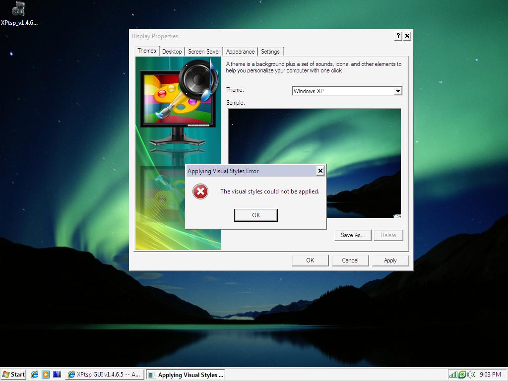This screenshot has height=381, width=508.
Task: Click the 'Applying Visual Styles Error' title bar text
Action: tap(223, 171)
